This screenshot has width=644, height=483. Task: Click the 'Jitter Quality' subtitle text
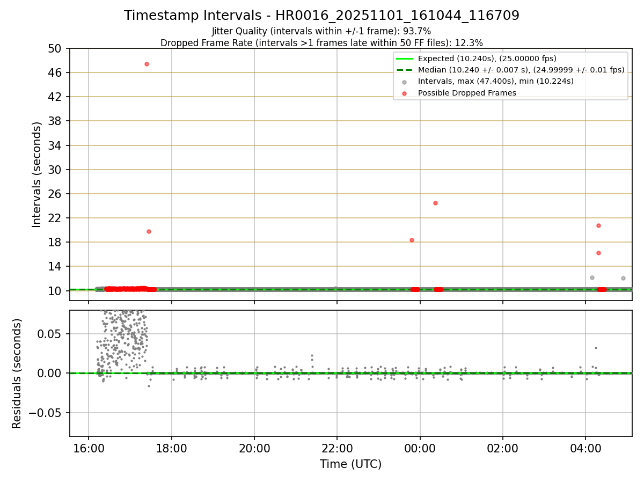point(321,31)
